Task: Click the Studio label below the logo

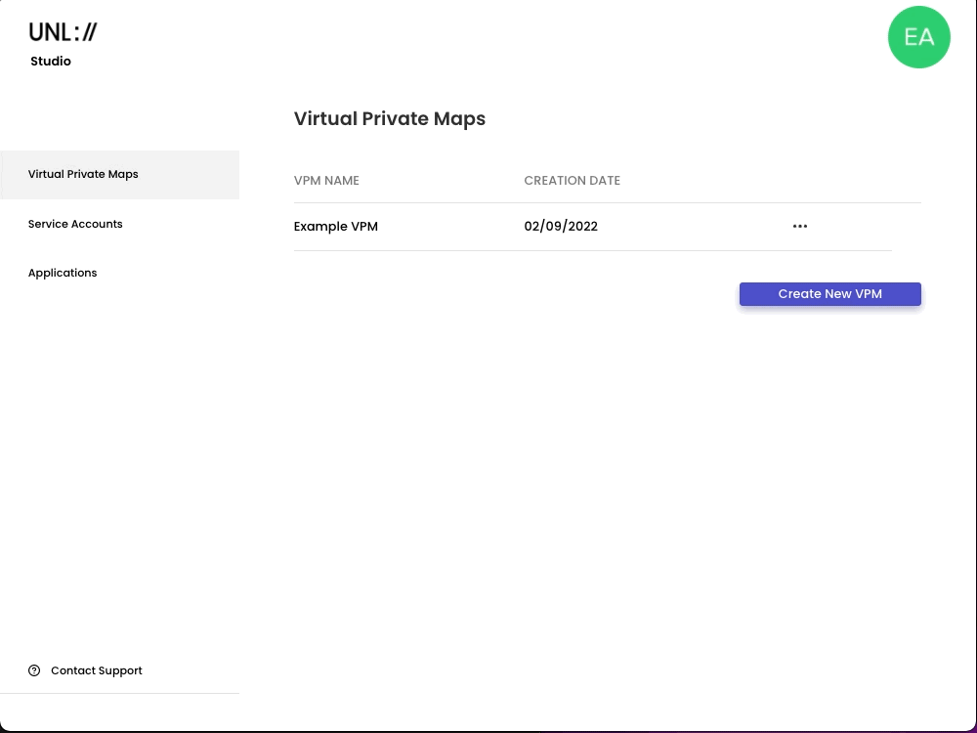Action: (51, 61)
